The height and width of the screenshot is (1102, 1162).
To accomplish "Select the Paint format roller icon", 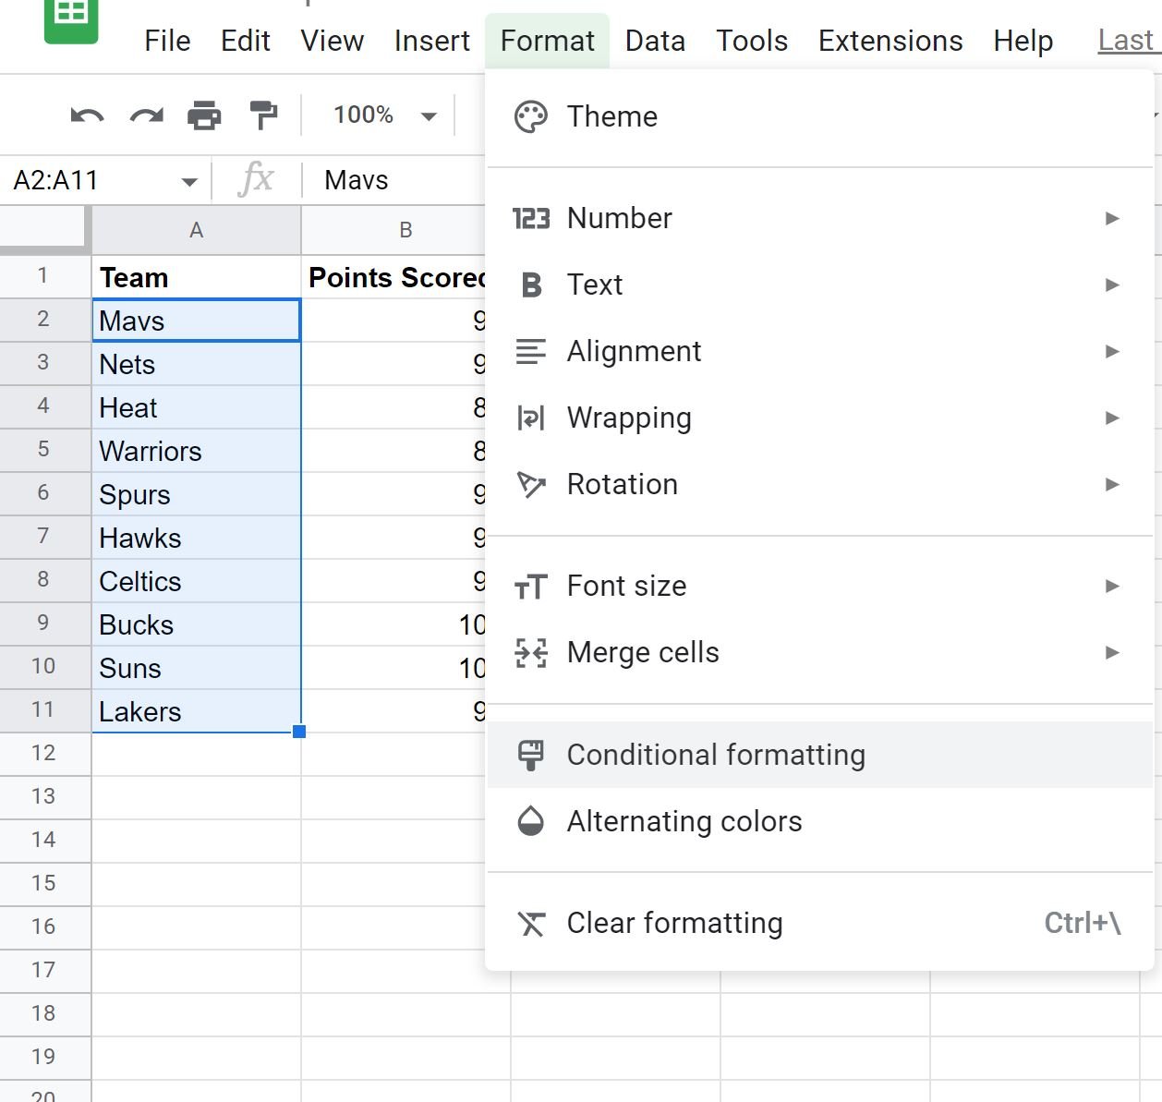I will pyautogui.click(x=263, y=115).
